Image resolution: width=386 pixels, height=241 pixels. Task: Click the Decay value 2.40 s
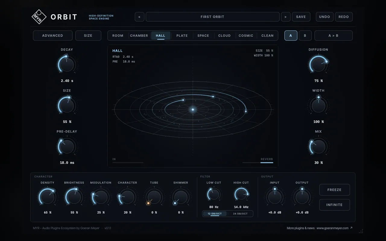click(67, 81)
